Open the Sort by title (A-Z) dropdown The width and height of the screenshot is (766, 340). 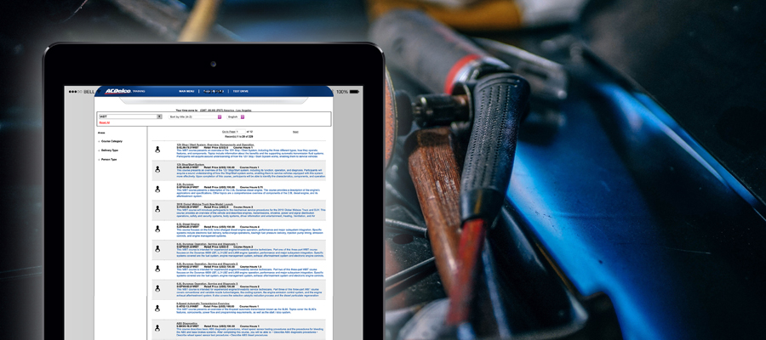[x=219, y=116]
